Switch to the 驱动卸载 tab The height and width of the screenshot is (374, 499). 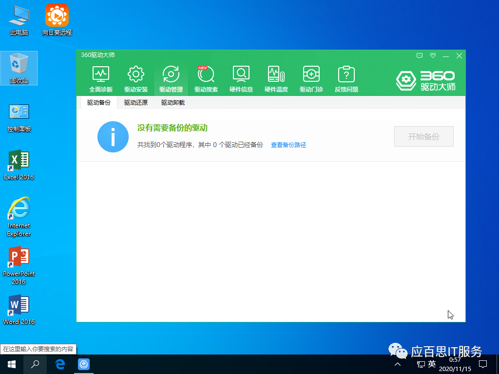pos(173,102)
